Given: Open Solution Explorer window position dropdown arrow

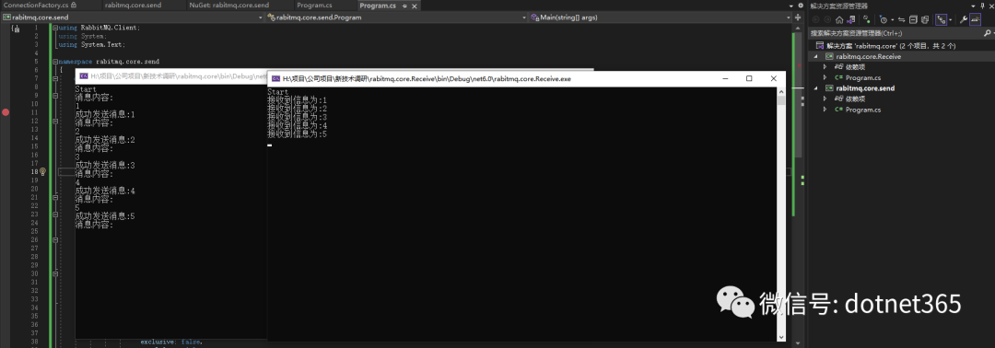Looking at the screenshot, I should point(974,6).
